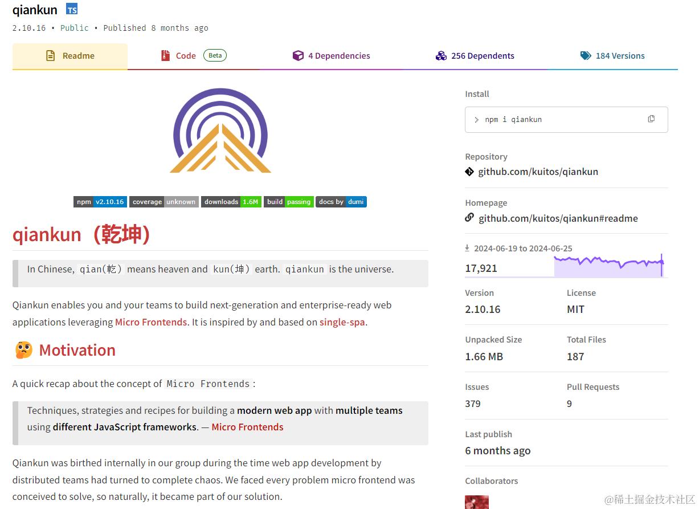Click the 6 months ago last publish text
Image resolution: width=699 pixels, height=509 pixels.
pyautogui.click(x=498, y=451)
